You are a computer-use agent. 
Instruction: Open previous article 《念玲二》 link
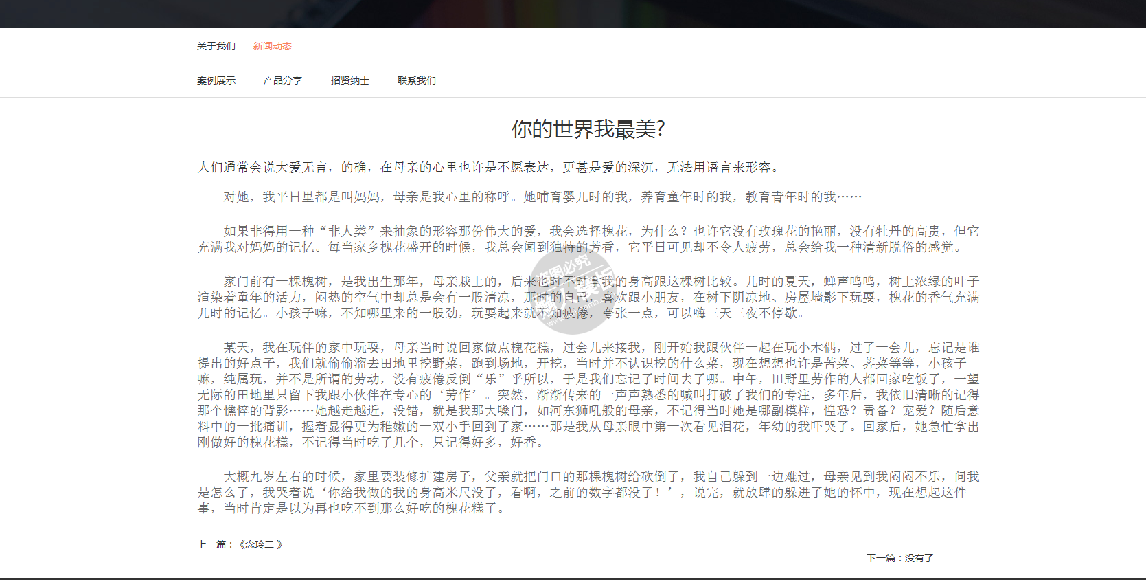[x=260, y=544]
